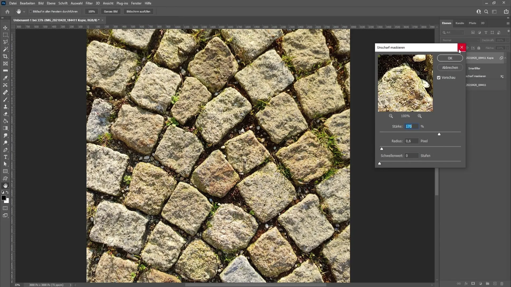Open the Auswahl menu
511x287 pixels.
coord(77,3)
